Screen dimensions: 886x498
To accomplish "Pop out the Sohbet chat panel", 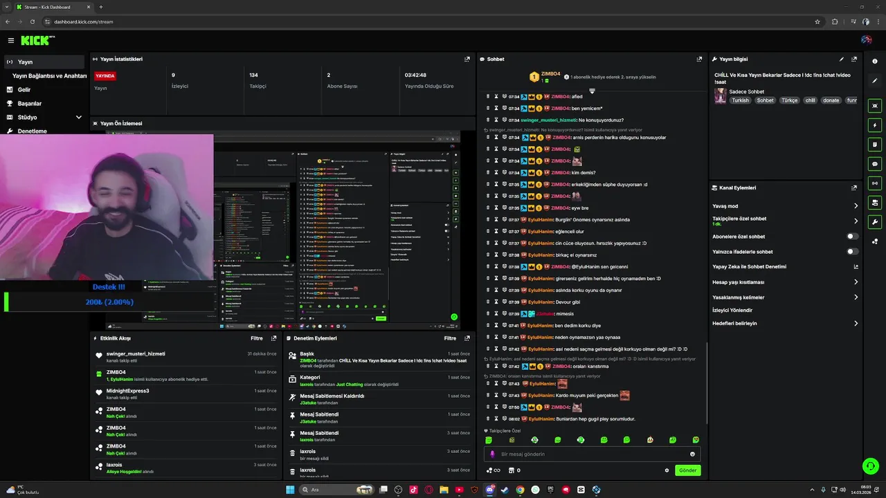I will [699, 59].
